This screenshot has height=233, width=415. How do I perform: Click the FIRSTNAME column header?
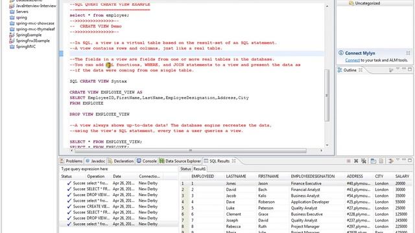[x=268, y=176]
